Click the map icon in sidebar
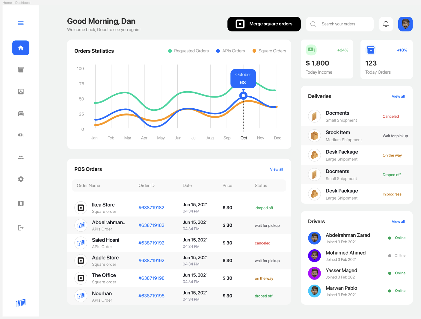Screen dimensions: 421x319 21,203
